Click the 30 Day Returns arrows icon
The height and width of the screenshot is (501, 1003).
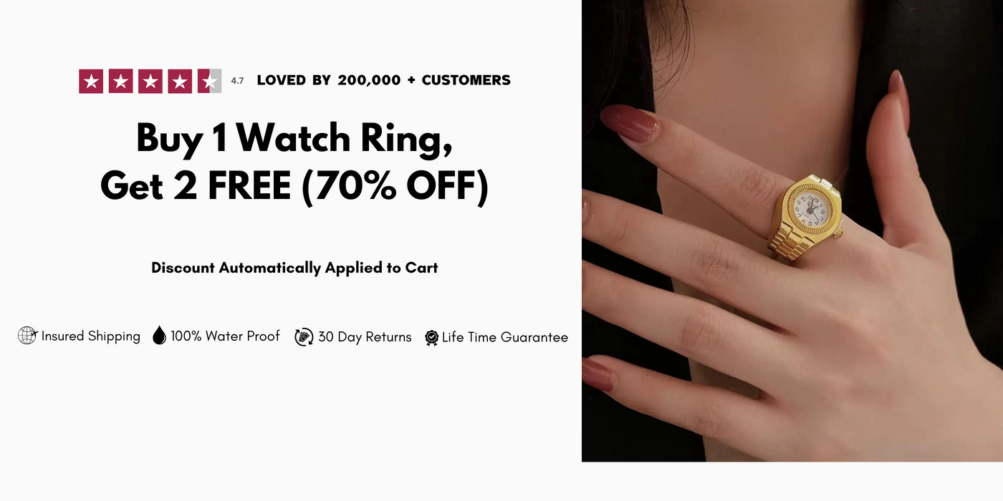304,336
